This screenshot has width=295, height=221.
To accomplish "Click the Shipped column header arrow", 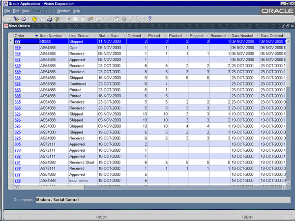I will click(x=207, y=36).
